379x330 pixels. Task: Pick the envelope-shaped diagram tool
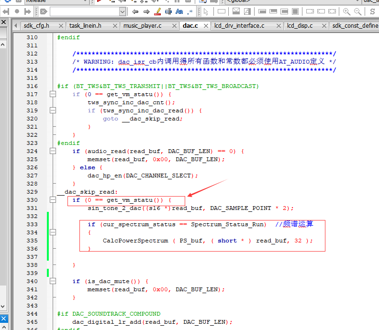[236, 11]
